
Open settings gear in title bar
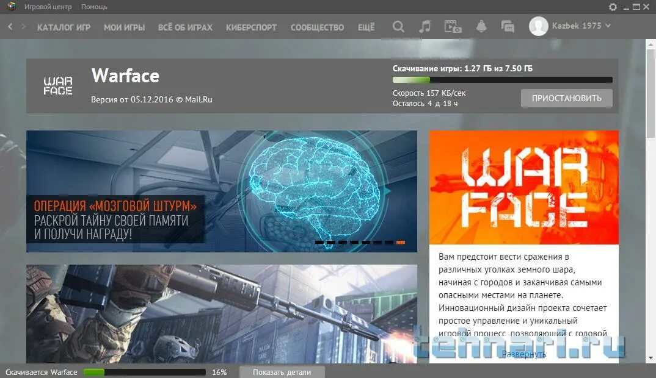pos(613,7)
